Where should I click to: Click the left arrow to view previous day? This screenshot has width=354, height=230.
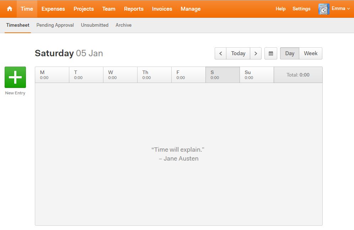coord(220,53)
